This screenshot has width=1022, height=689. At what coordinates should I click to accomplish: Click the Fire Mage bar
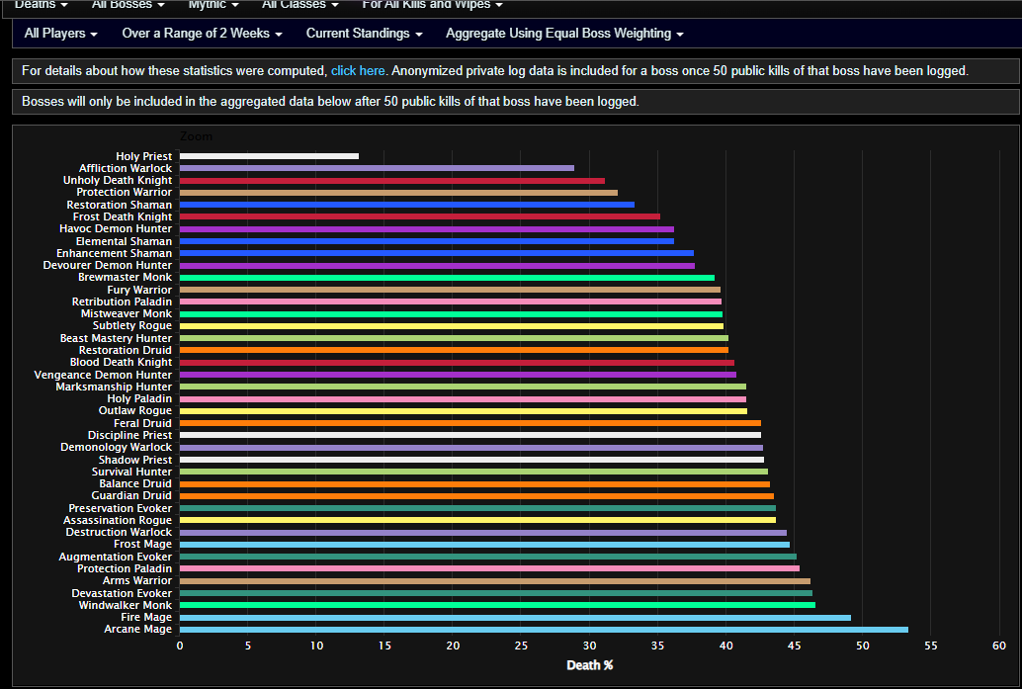[515, 617]
